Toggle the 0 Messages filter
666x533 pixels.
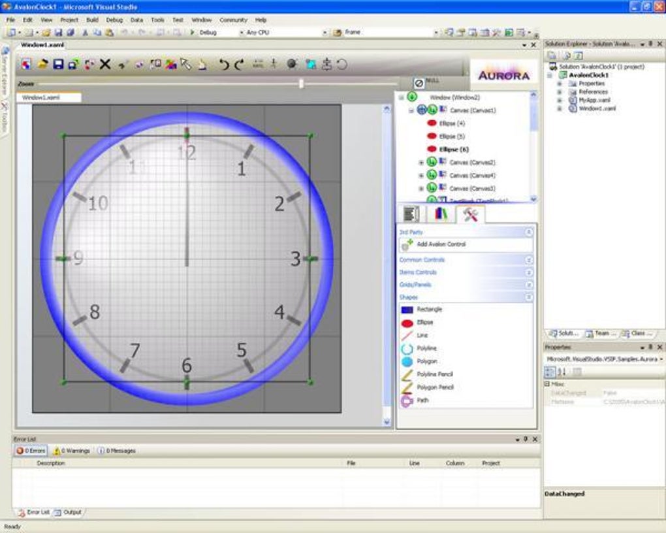click(x=117, y=451)
